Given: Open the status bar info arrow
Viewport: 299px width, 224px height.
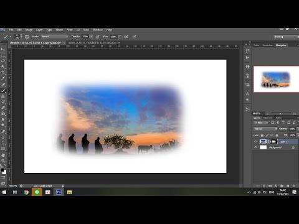Looking at the screenshot, I should pyautogui.click(x=63, y=186).
